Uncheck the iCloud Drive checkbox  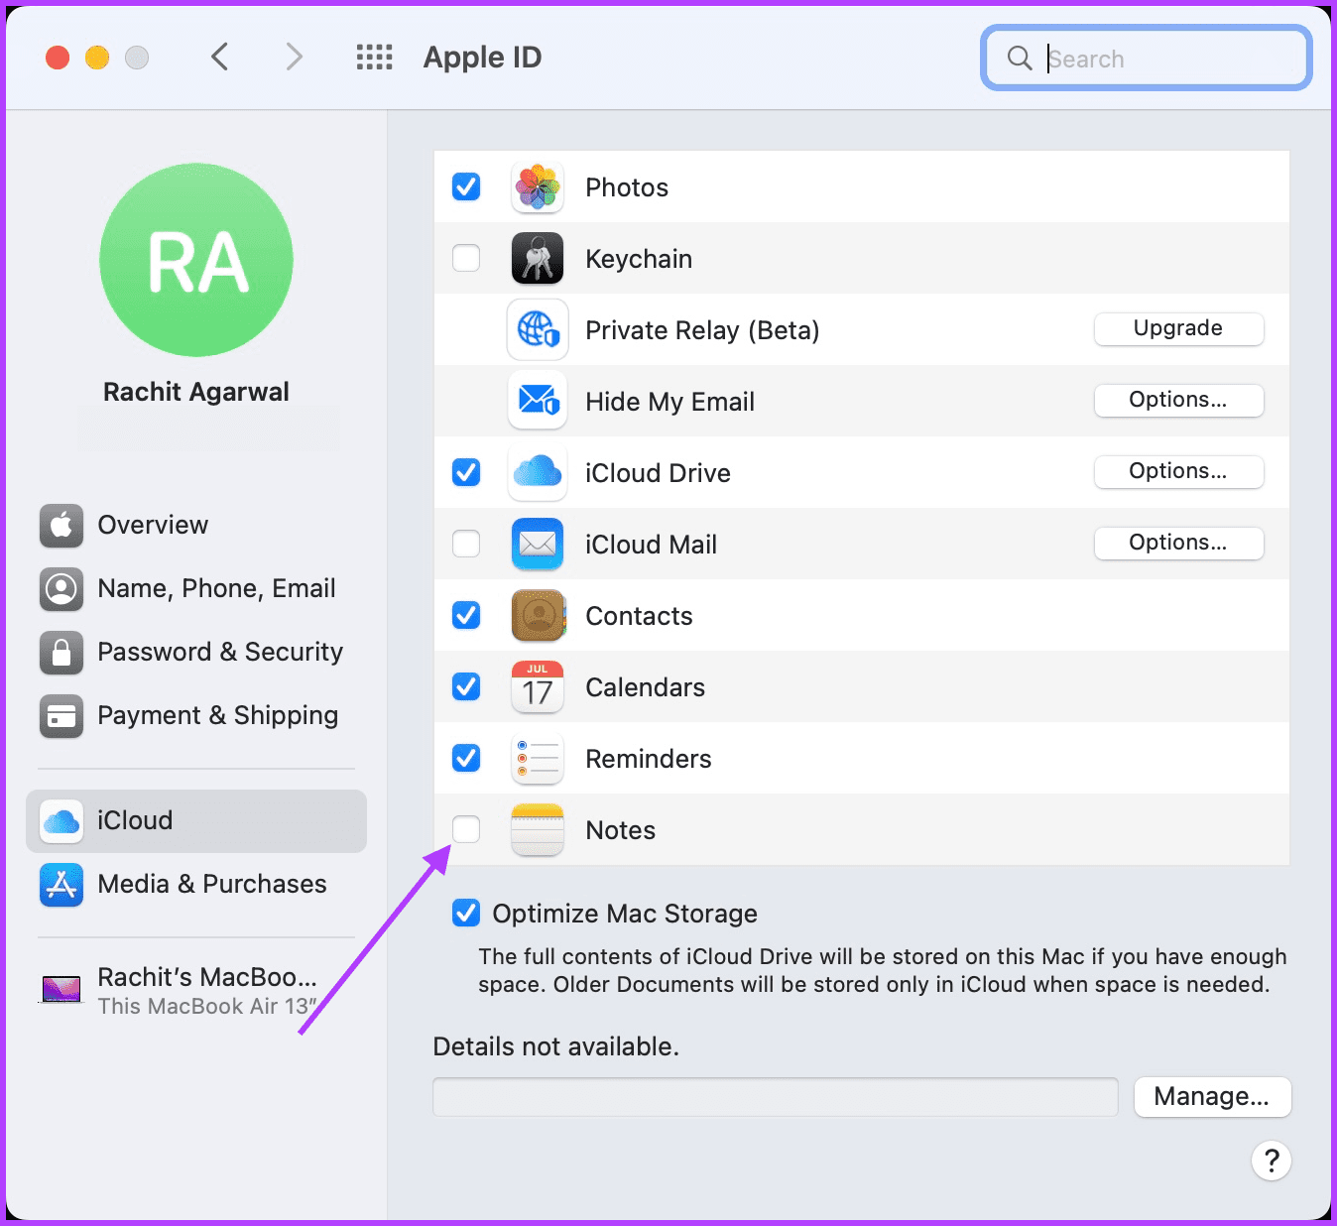[466, 472]
